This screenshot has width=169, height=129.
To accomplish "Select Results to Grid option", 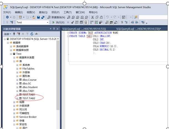I will [111, 22].
